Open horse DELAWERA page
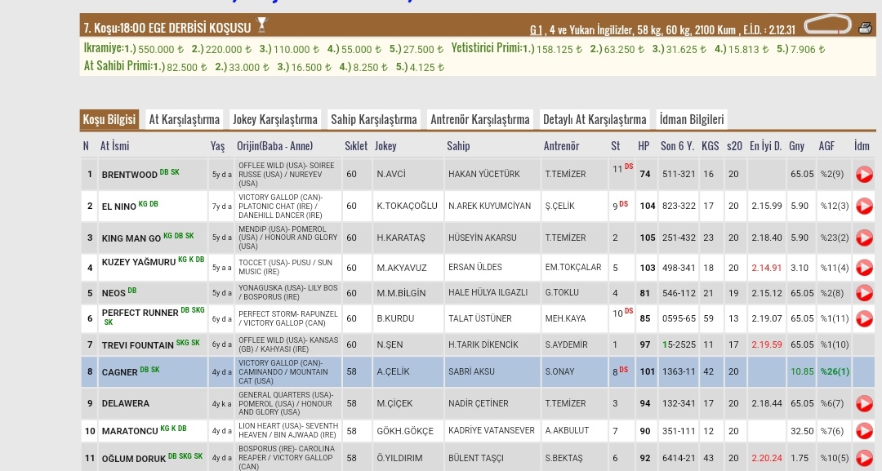Screen dimensions: 882x471 point(126,403)
